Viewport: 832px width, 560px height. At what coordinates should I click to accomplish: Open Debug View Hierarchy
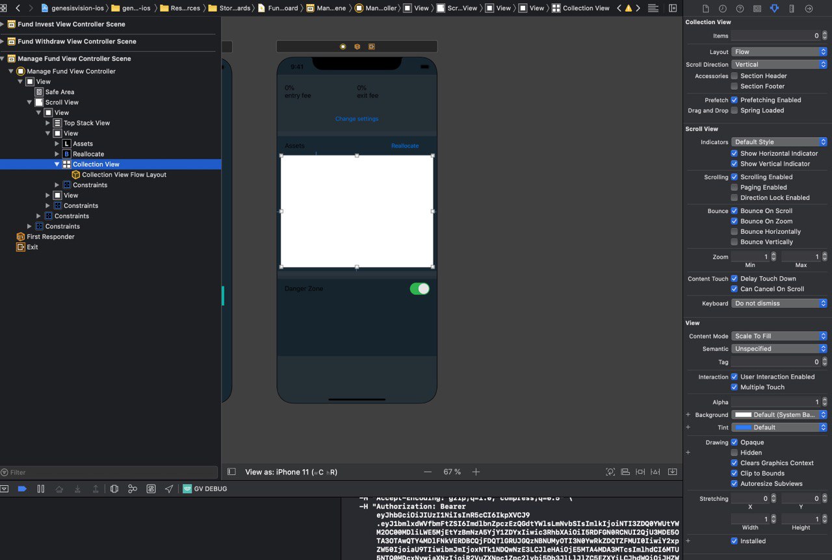(114, 489)
